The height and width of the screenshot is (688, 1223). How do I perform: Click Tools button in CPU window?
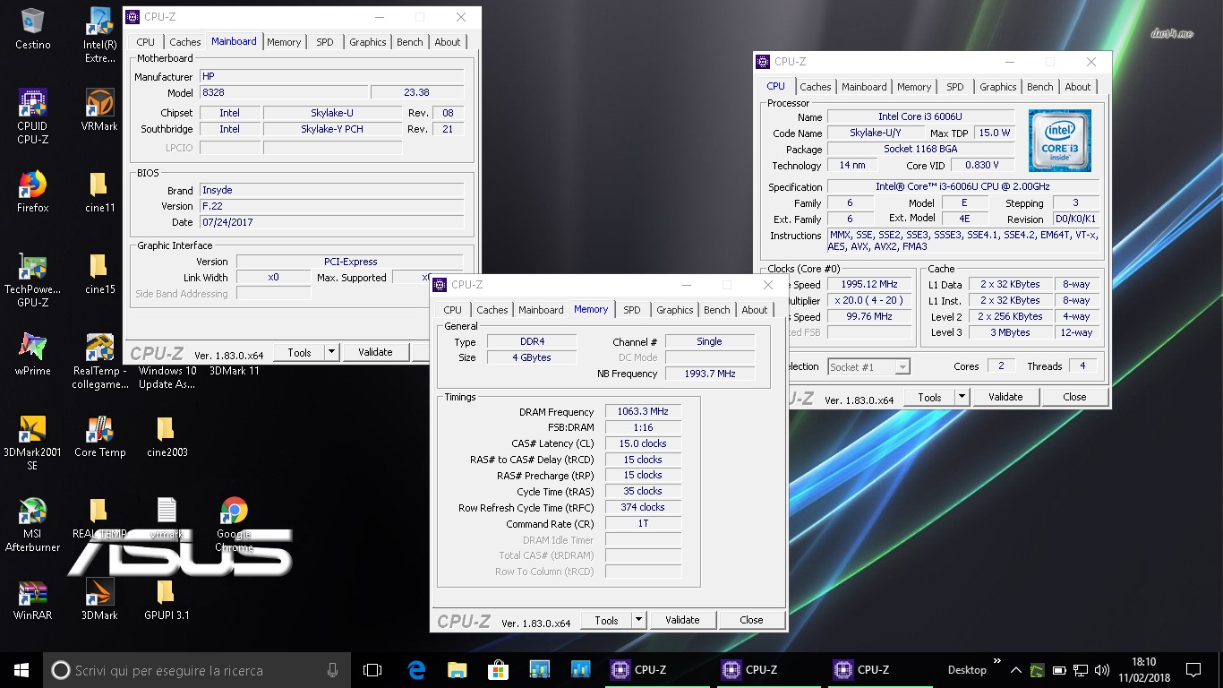coord(929,397)
